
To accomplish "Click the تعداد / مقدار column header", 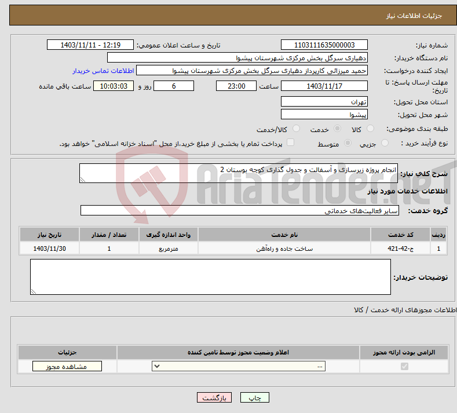I will (x=109, y=235).
